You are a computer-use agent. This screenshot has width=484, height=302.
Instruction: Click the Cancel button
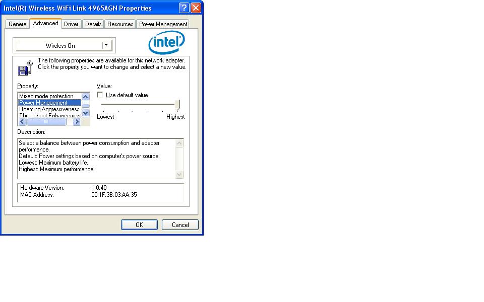coord(180,224)
